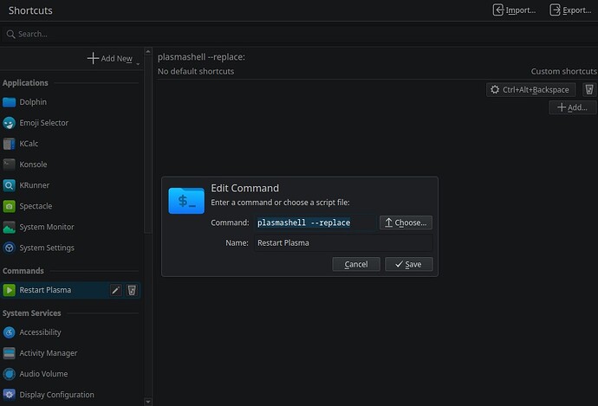Edit the Restart Plasma command with pencil icon
This screenshot has width=598, height=406.
point(115,290)
